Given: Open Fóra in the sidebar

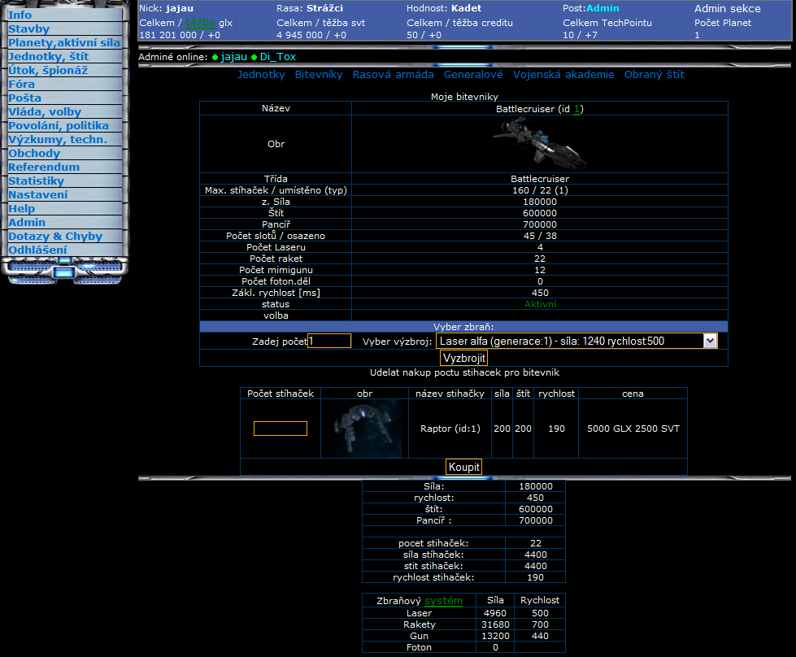Looking at the screenshot, I should (x=21, y=84).
